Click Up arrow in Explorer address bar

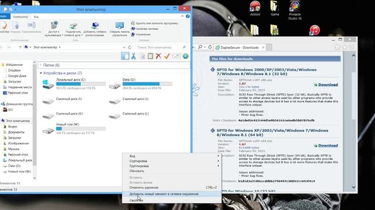(x=21, y=47)
